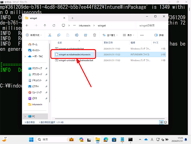Viewport: 191px width, 144px height.
Task: Click the Rename icon in Explorer toolbar
Action: point(77,35)
